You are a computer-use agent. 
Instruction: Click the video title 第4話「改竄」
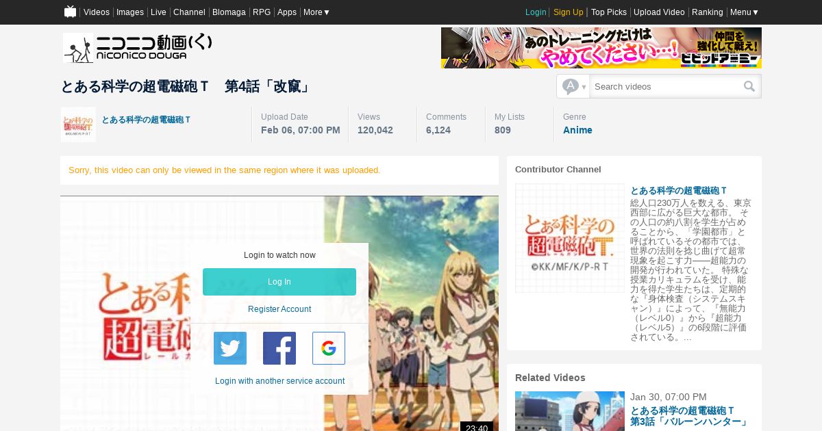click(x=186, y=87)
